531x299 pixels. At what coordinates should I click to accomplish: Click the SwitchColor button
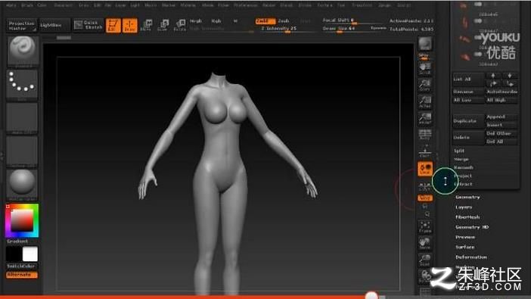[x=22, y=266]
